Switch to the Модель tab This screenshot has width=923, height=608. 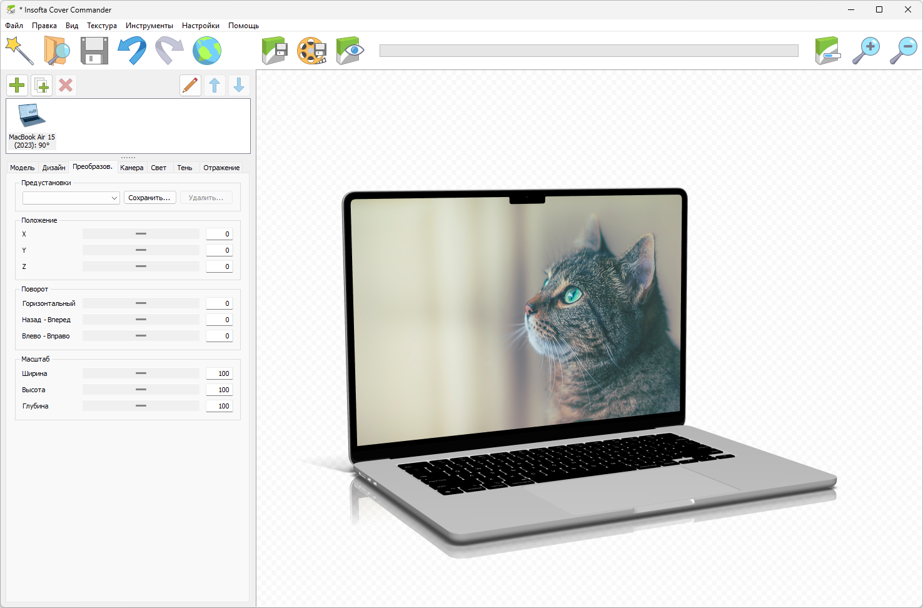(x=23, y=168)
